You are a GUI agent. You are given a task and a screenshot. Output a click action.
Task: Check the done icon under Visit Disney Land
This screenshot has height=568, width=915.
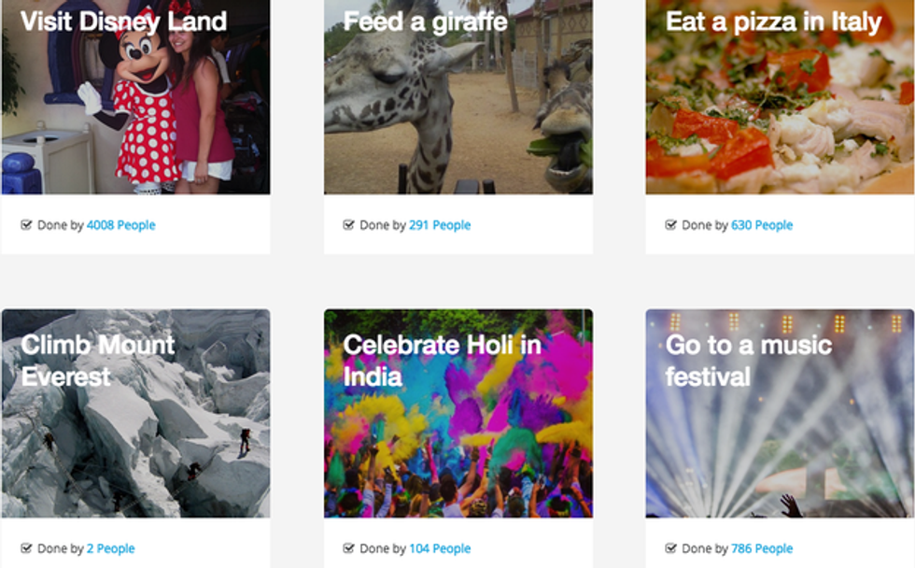click(x=26, y=225)
